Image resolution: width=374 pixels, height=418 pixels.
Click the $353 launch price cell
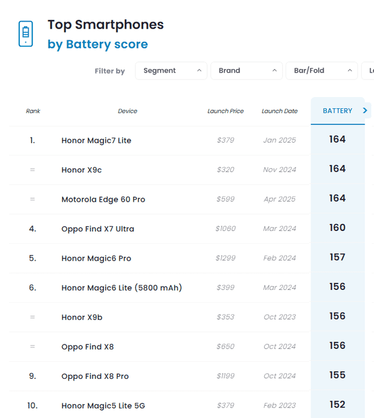(x=226, y=317)
